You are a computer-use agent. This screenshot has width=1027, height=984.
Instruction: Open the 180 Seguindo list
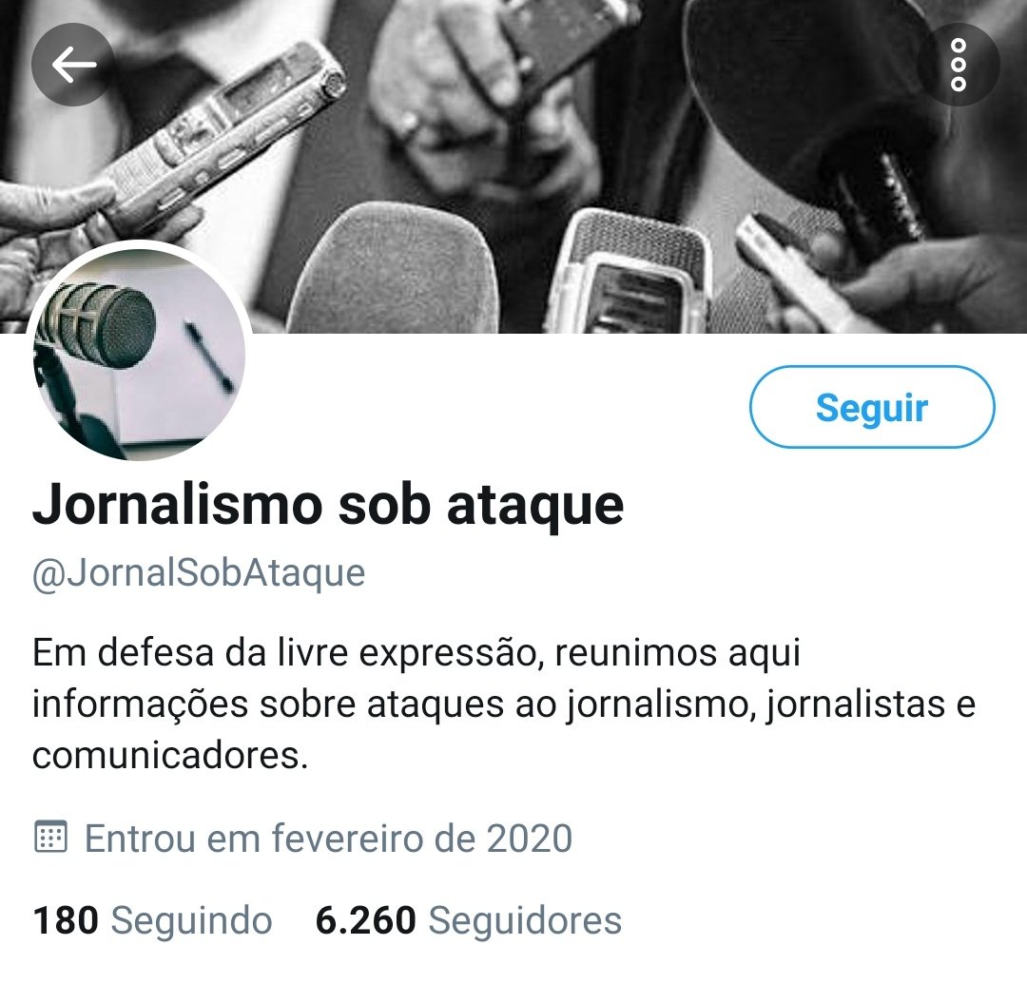coord(152,920)
